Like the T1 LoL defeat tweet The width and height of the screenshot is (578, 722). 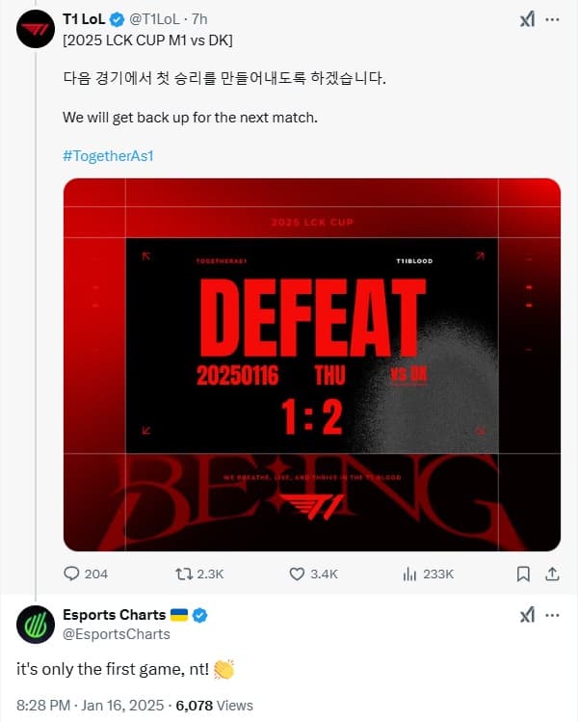click(x=298, y=574)
